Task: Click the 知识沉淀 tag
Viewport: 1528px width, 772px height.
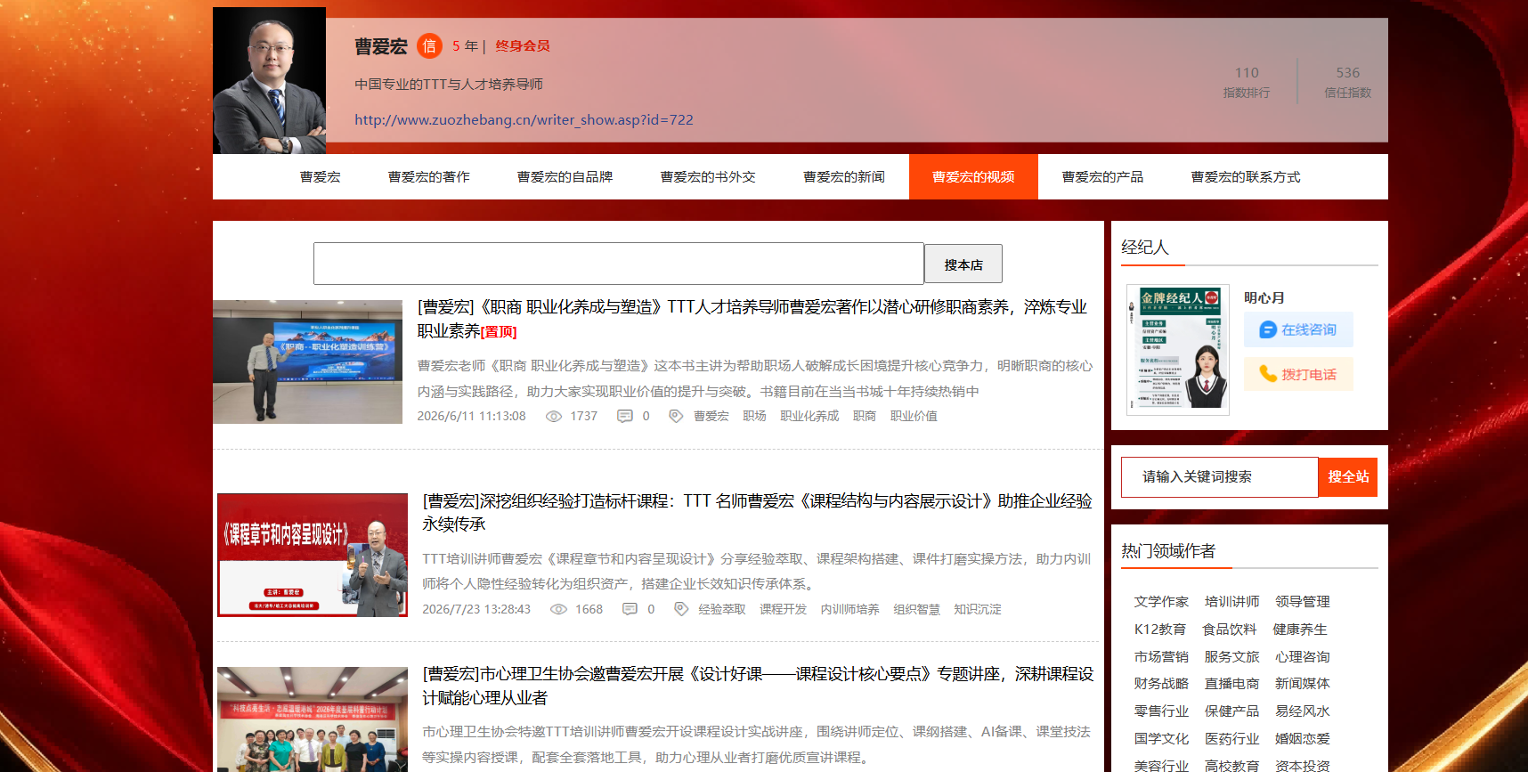Action: (x=978, y=609)
